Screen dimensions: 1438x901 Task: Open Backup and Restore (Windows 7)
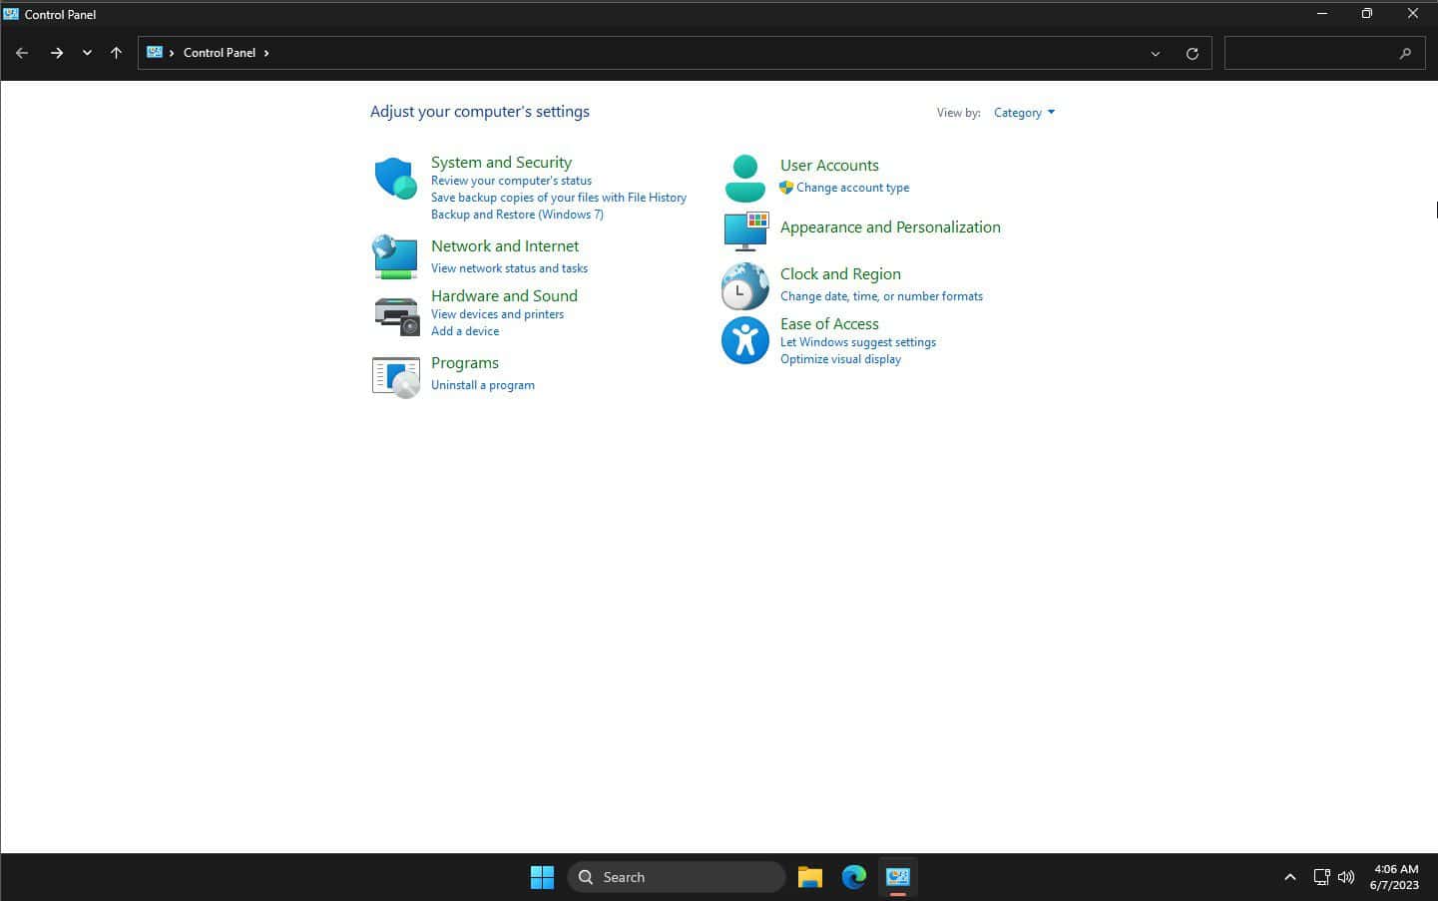(x=517, y=215)
